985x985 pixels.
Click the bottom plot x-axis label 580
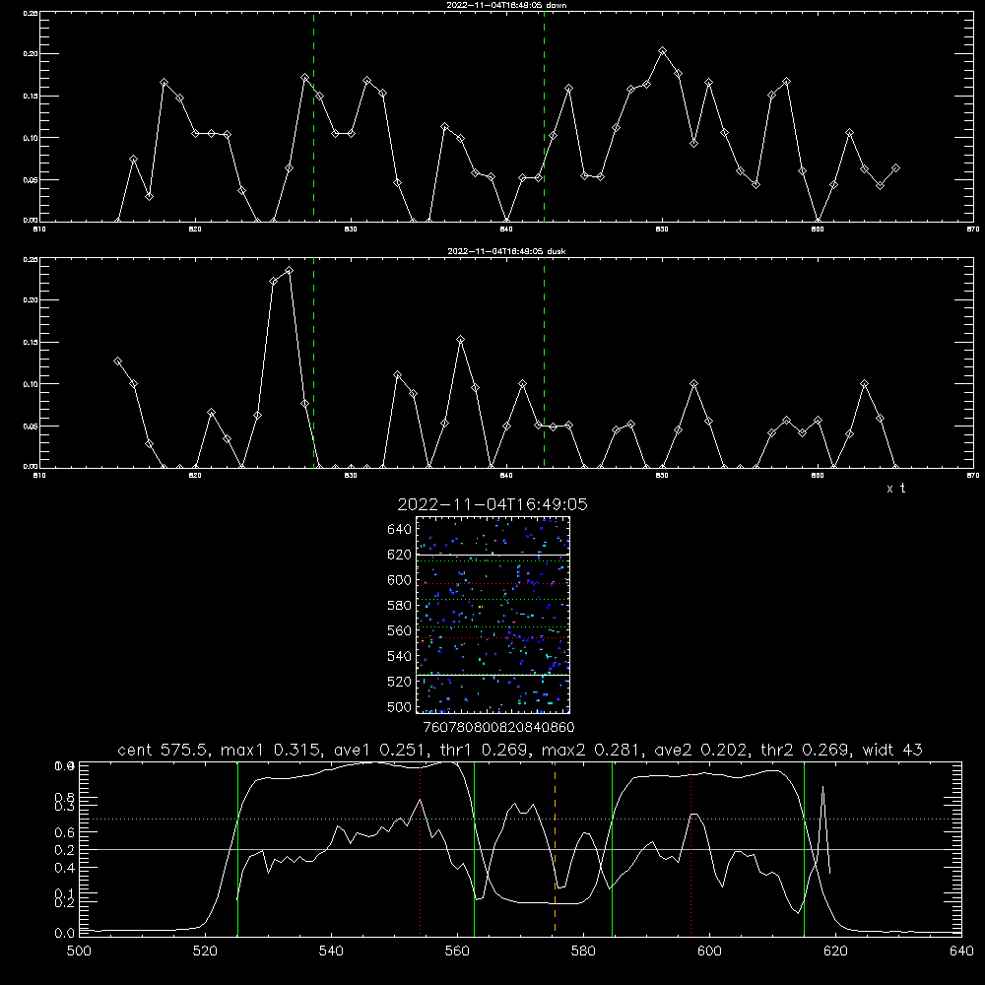point(583,952)
